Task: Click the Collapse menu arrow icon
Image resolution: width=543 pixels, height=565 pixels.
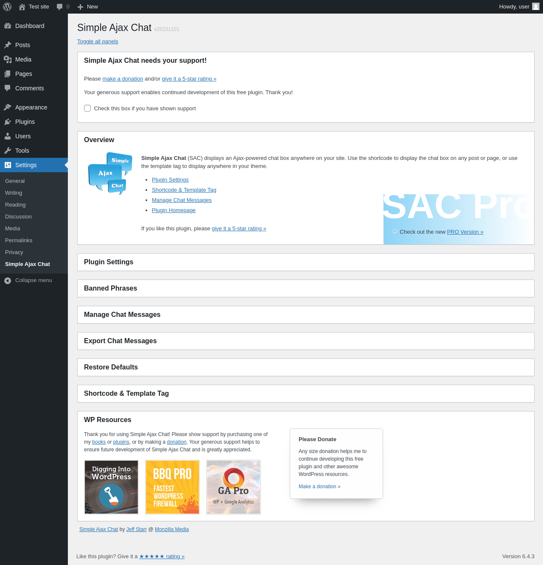Action: coord(8,280)
